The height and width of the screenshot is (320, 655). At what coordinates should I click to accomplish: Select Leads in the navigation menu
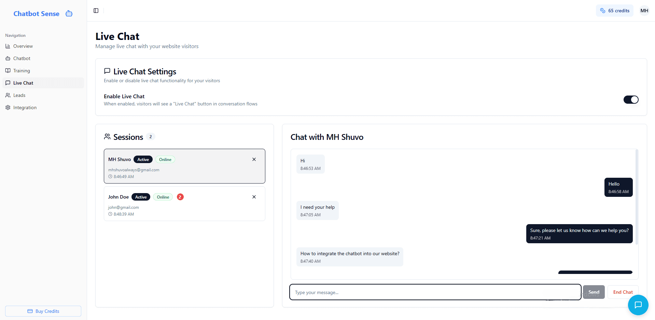19,95
